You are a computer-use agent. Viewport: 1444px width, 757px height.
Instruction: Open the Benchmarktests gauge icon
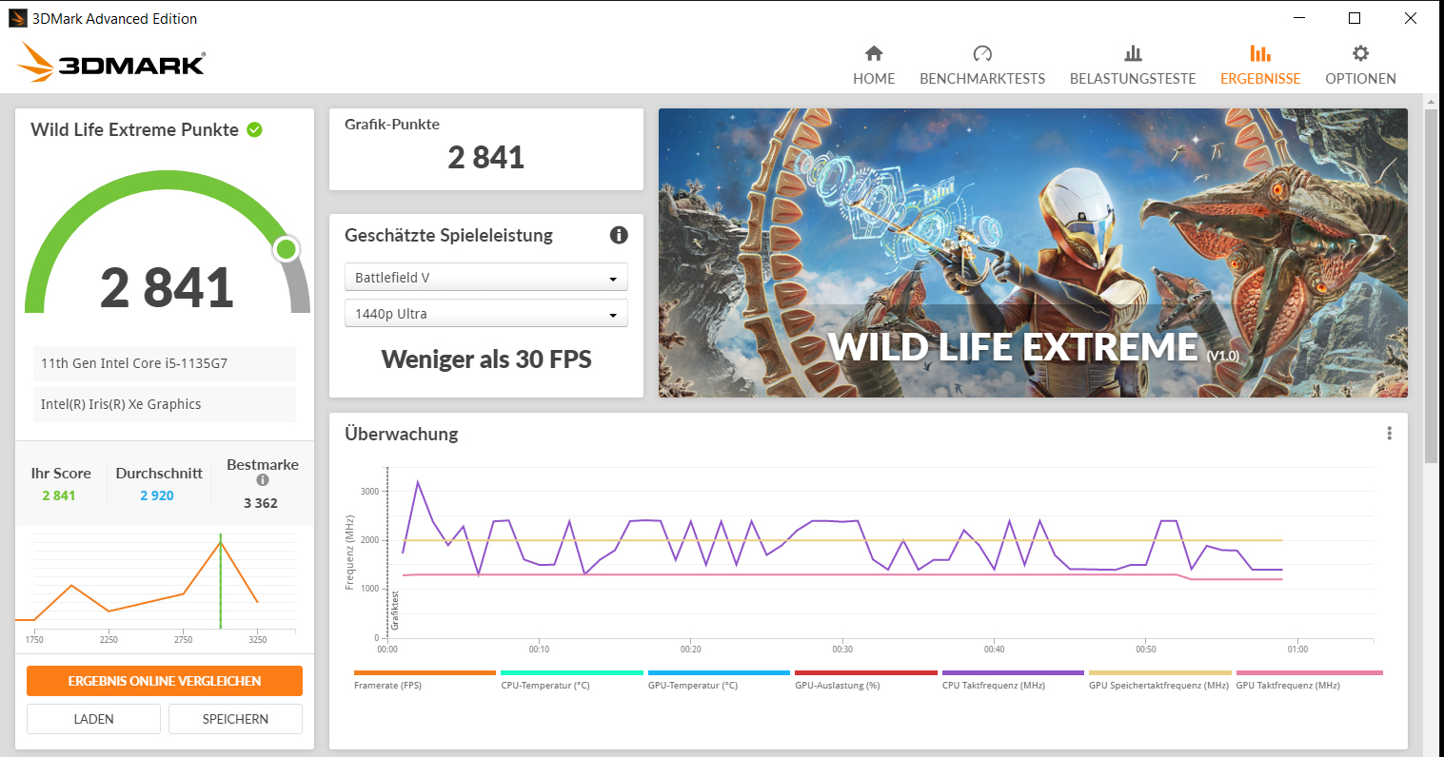(982, 53)
